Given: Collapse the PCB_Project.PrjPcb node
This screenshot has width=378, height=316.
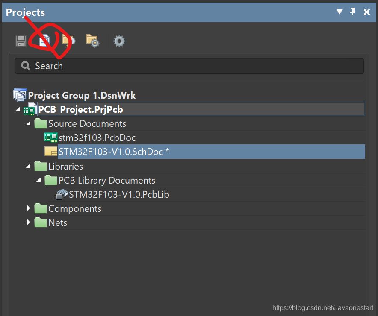Looking at the screenshot, I should pos(18,109).
